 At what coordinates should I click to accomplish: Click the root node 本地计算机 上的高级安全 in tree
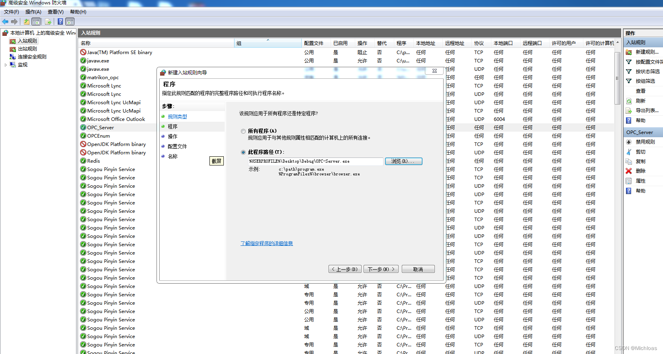click(43, 33)
